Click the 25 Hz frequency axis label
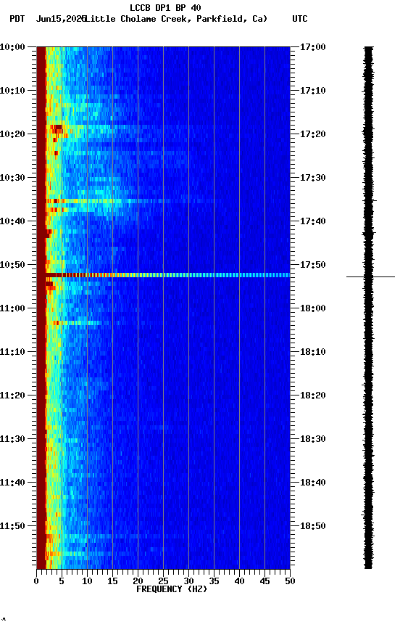Image resolution: width=400 pixels, height=627 pixels. pos(163,581)
